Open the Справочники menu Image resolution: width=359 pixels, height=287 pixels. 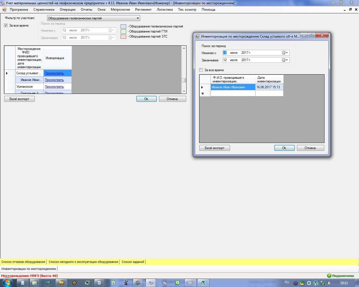(44, 10)
